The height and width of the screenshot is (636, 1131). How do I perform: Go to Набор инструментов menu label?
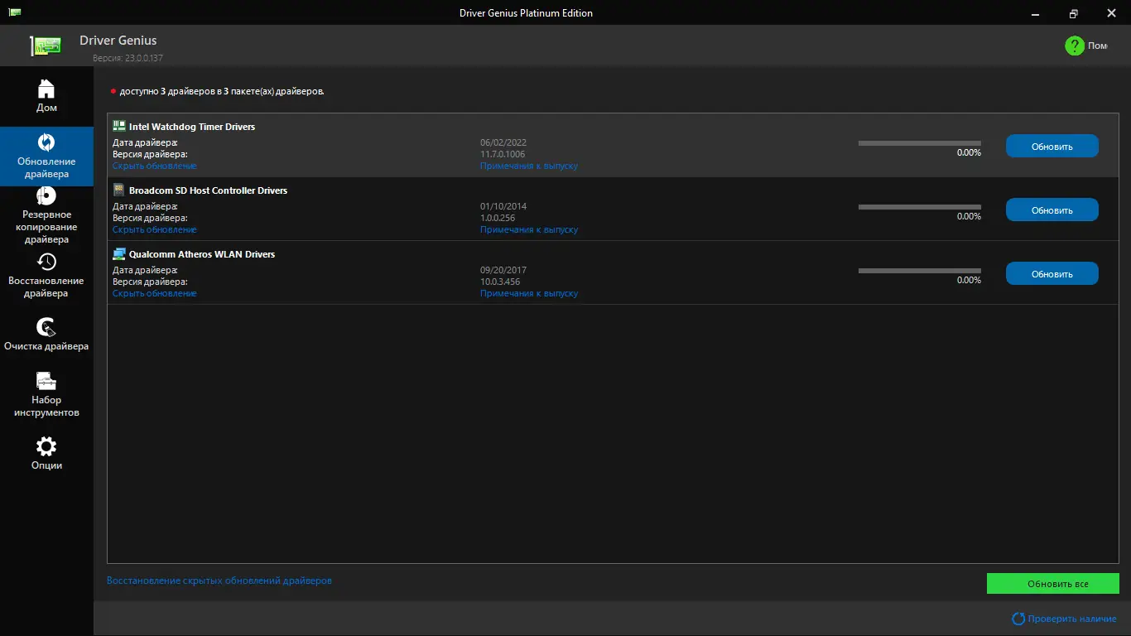46,406
